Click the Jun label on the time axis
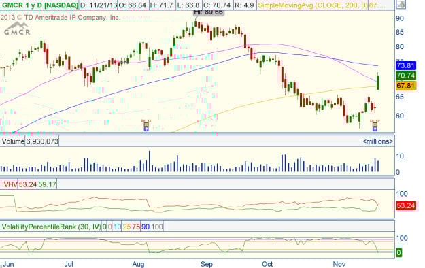The width and height of the screenshot is (425, 268). click(7, 264)
